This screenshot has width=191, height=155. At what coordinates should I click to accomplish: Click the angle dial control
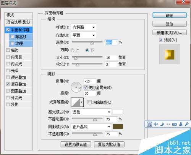[x=76, y=87]
